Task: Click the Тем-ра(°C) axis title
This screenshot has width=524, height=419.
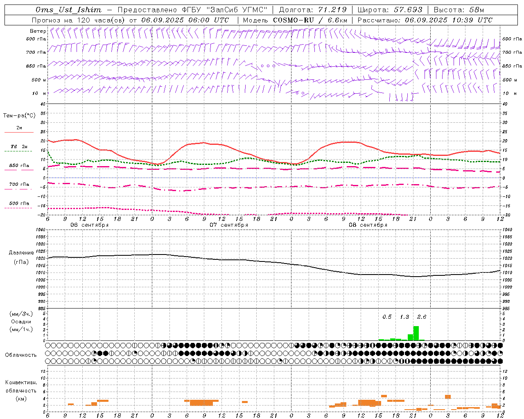Action: (19, 116)
